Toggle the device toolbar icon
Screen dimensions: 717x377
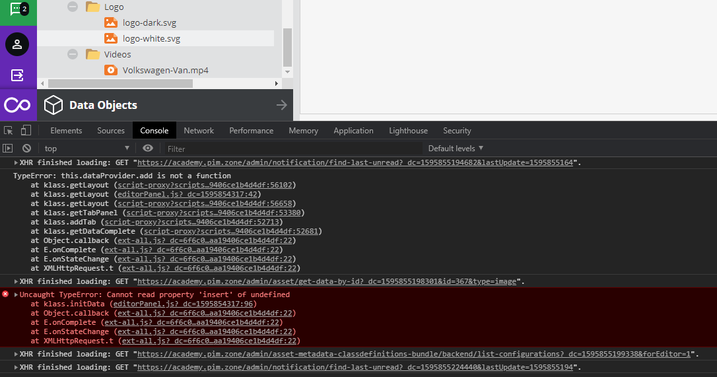[26, 130]
